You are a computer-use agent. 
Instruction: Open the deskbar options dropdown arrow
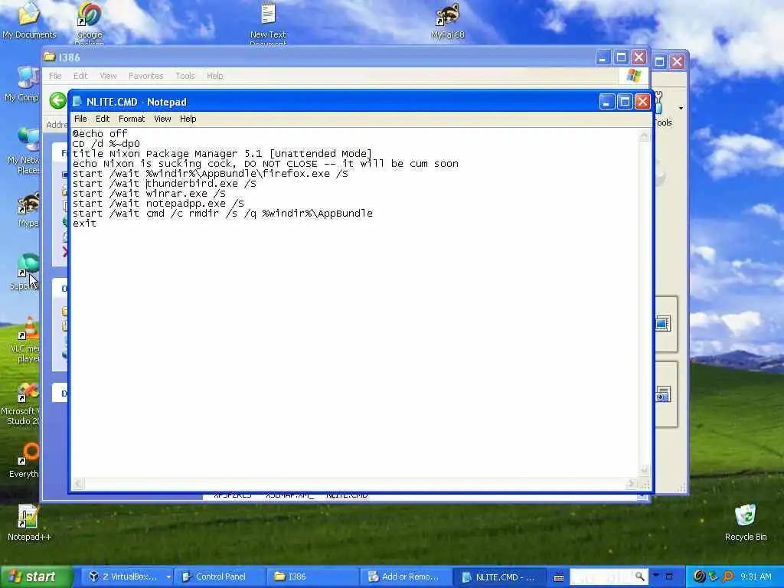[x=656, y=575]
